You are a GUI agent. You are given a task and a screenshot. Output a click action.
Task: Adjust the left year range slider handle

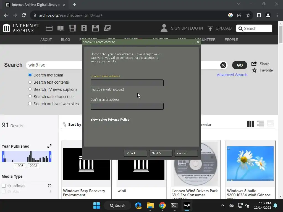(x=3, y=157)
